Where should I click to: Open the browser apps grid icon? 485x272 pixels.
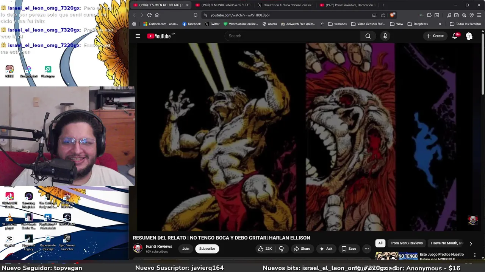pyautogui.click(x=134, y=24)
